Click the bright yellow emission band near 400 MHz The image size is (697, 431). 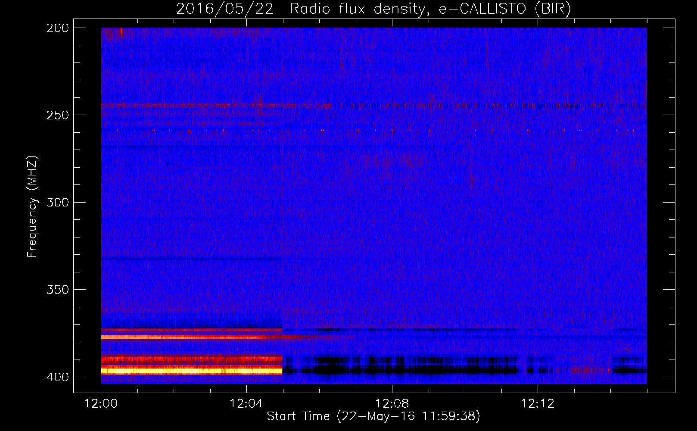(x=192, y=370)
